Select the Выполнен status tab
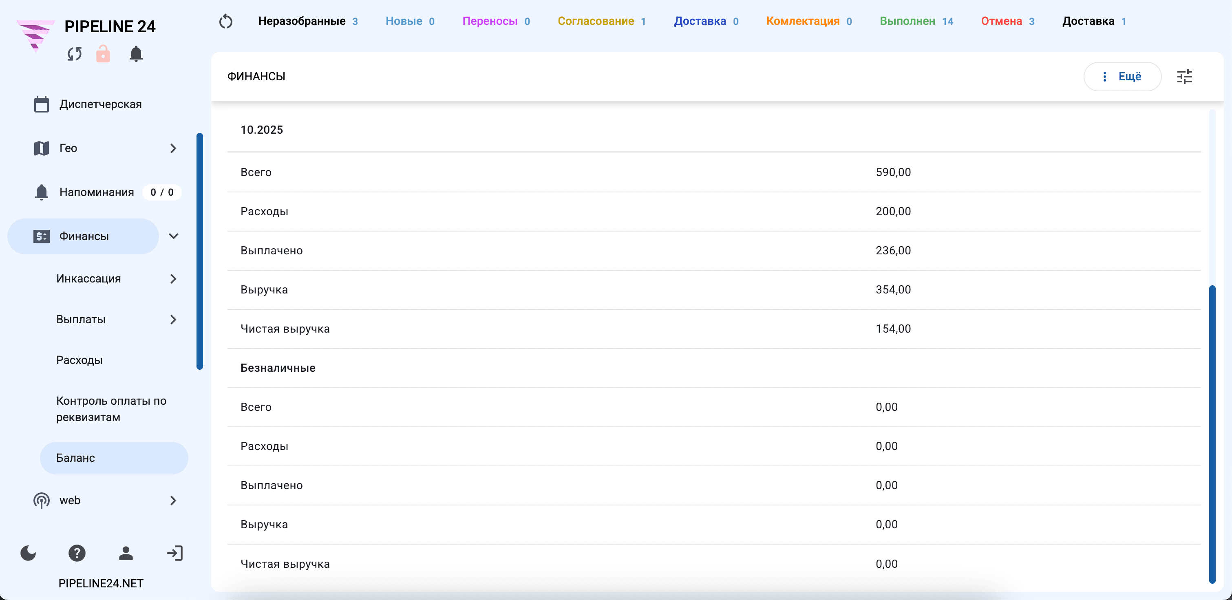The height and width of the screenshot is (600, 1232). coord(916,22)
